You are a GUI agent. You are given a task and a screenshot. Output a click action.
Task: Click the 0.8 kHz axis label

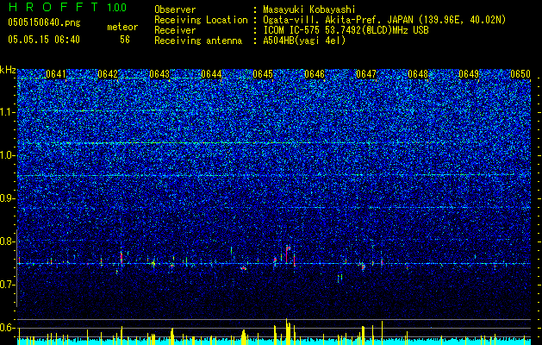point(8,241)
